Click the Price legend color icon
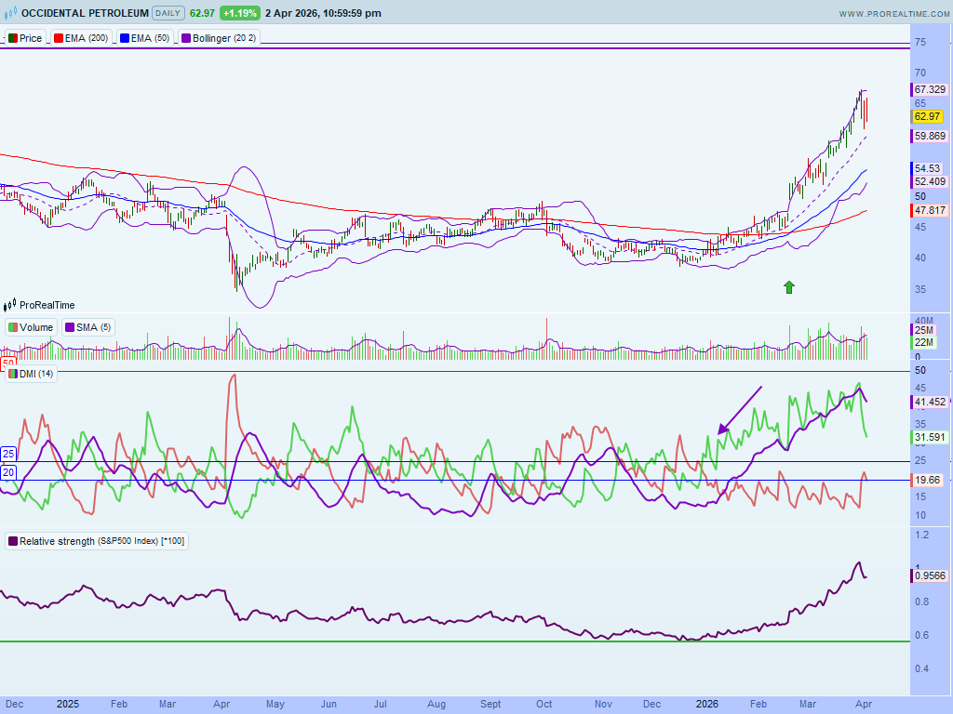This screenshot has height=714, width=953. 12,38
